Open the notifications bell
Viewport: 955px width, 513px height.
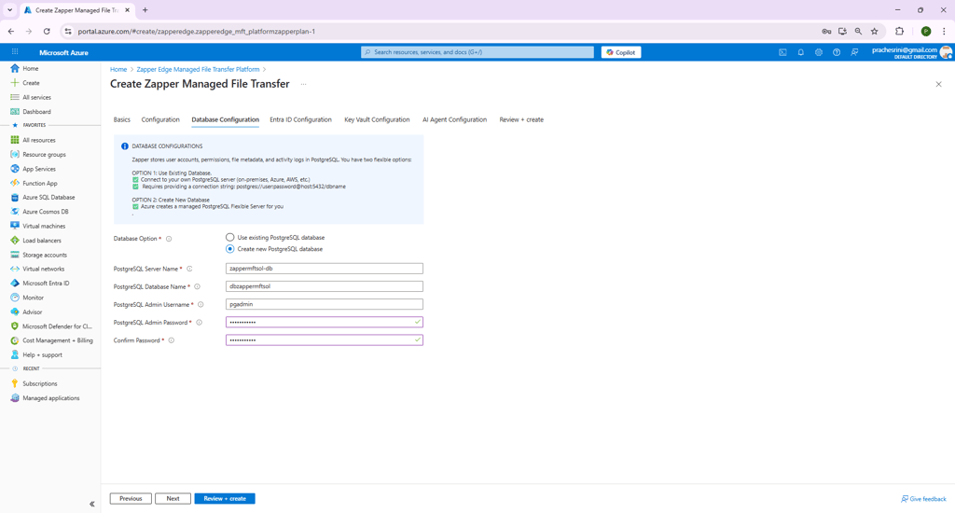[801, 52]
